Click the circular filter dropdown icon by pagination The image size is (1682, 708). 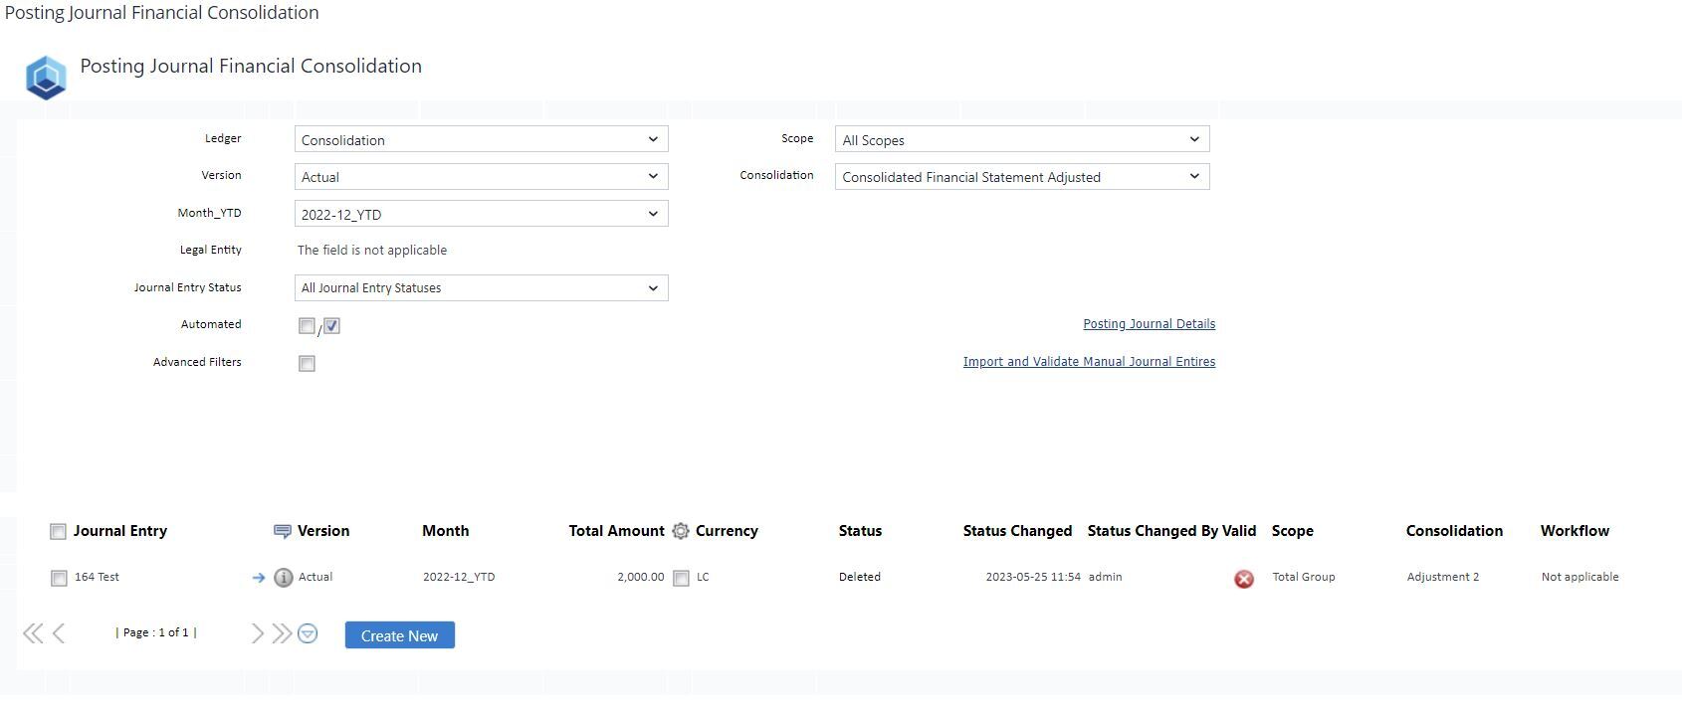coord(308,633)
